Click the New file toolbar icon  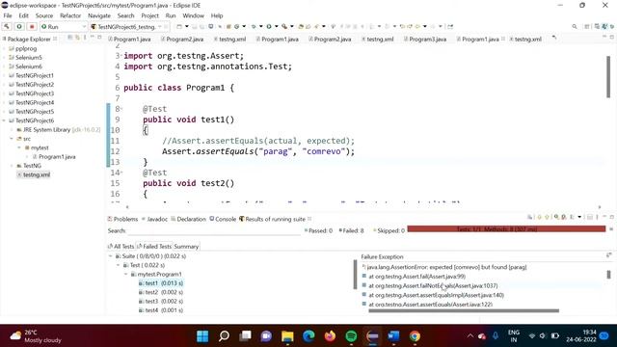point(179,26)
